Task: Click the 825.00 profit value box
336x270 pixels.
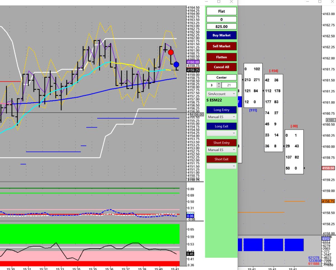Action: coord(221,27)
